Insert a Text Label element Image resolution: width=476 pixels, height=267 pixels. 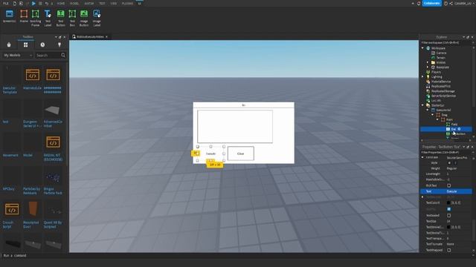(48, 18)
